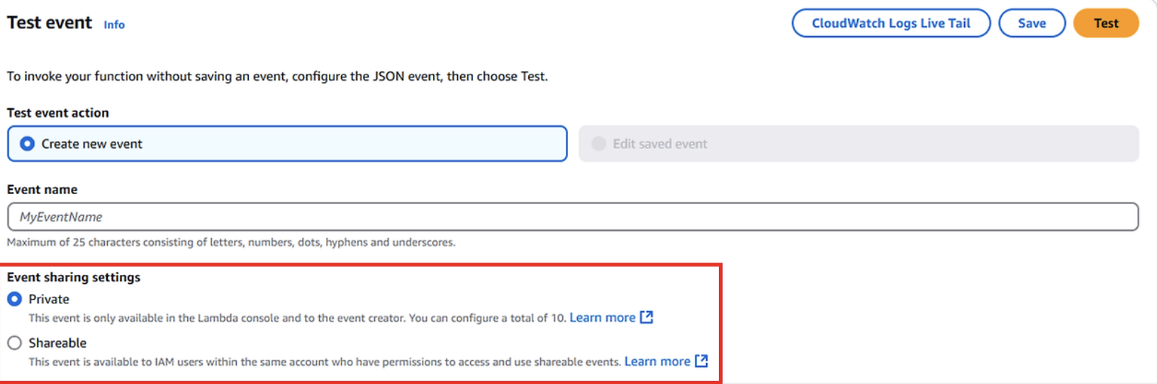Open Learn more link under Shareable

(657, 361)
